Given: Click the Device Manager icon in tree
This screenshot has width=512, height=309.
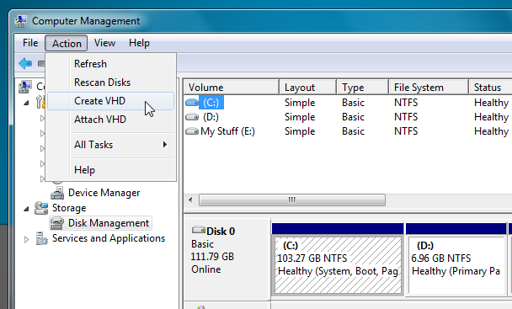Looking at the screenshot, I should tap(57, 193).
